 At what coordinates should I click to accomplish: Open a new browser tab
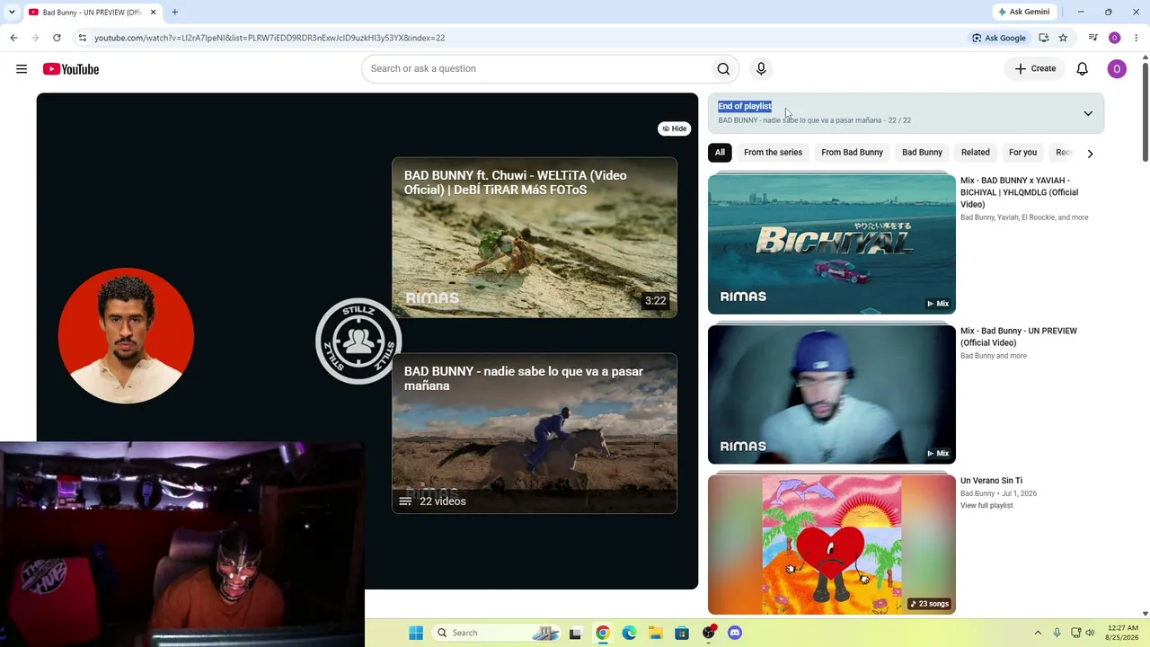pyautogui.click(x=174, y=13)
